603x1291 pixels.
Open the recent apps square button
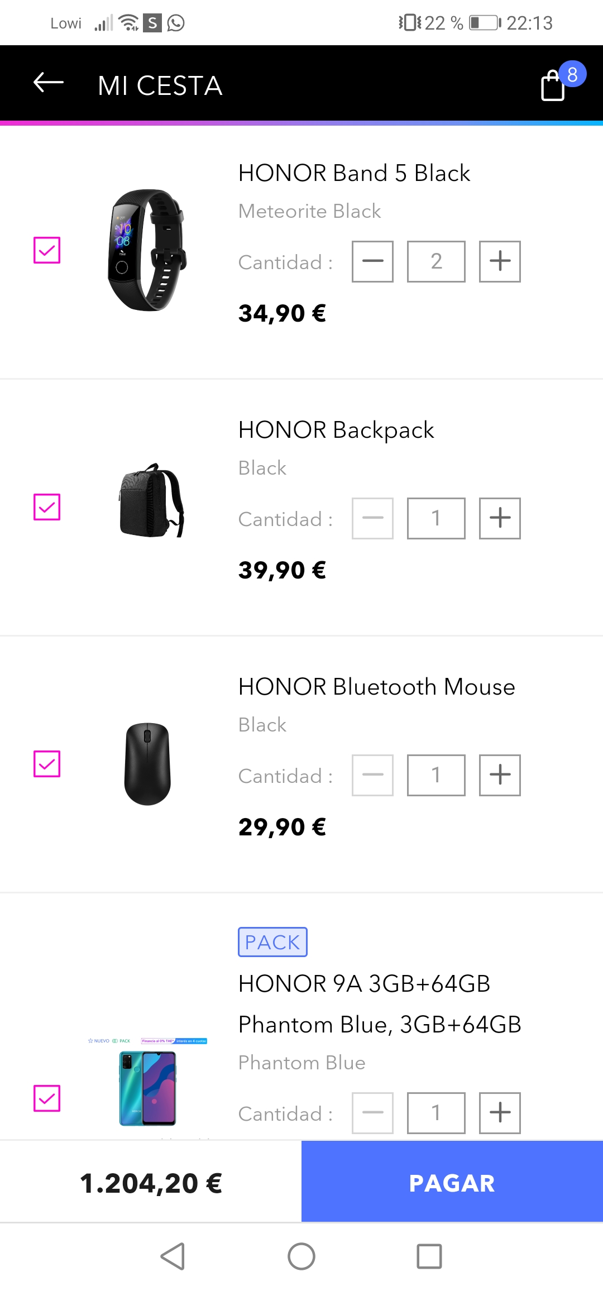pos(429,1256)
